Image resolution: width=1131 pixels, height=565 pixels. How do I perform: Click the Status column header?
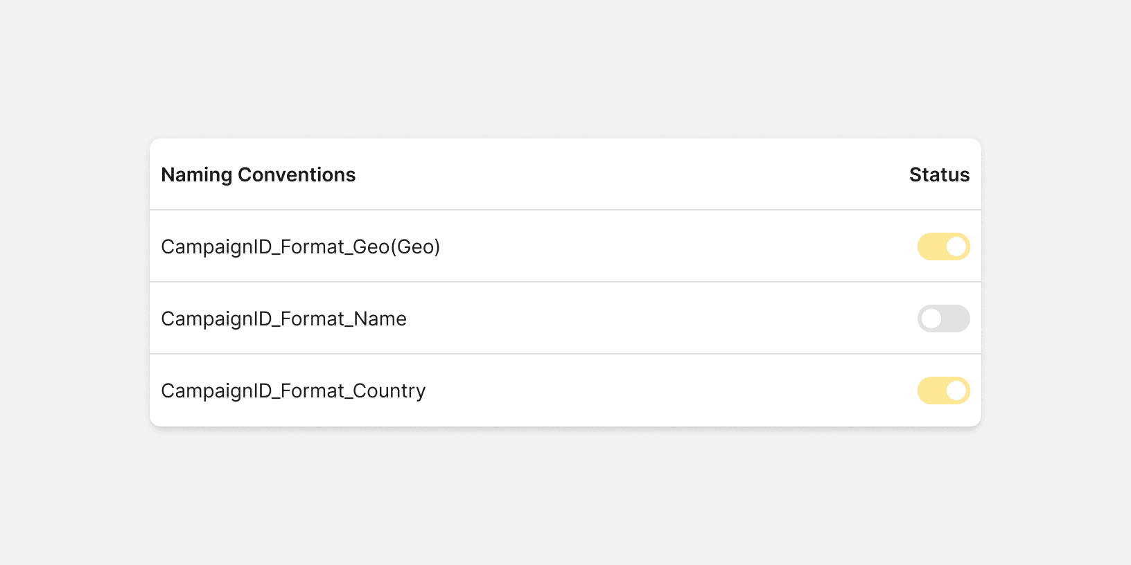(939, 174)
